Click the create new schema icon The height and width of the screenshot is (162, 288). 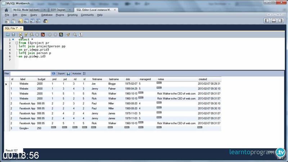coord(21,21)
